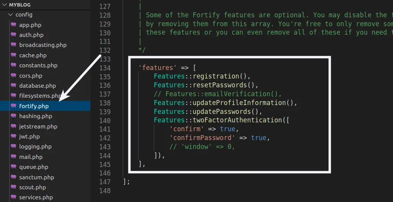Click the updateProfileInformation() line
This screenshot has width=393, height=202.
tap(225, 103)
